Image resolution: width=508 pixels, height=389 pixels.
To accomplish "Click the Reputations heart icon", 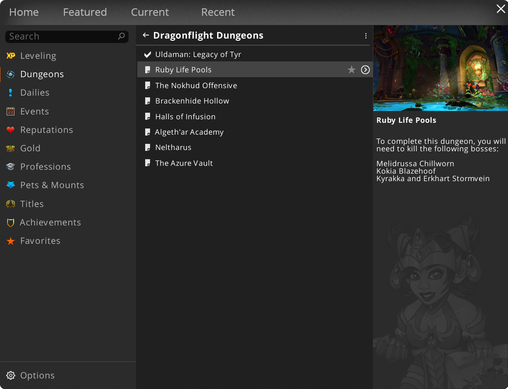I will coord(11,130).
